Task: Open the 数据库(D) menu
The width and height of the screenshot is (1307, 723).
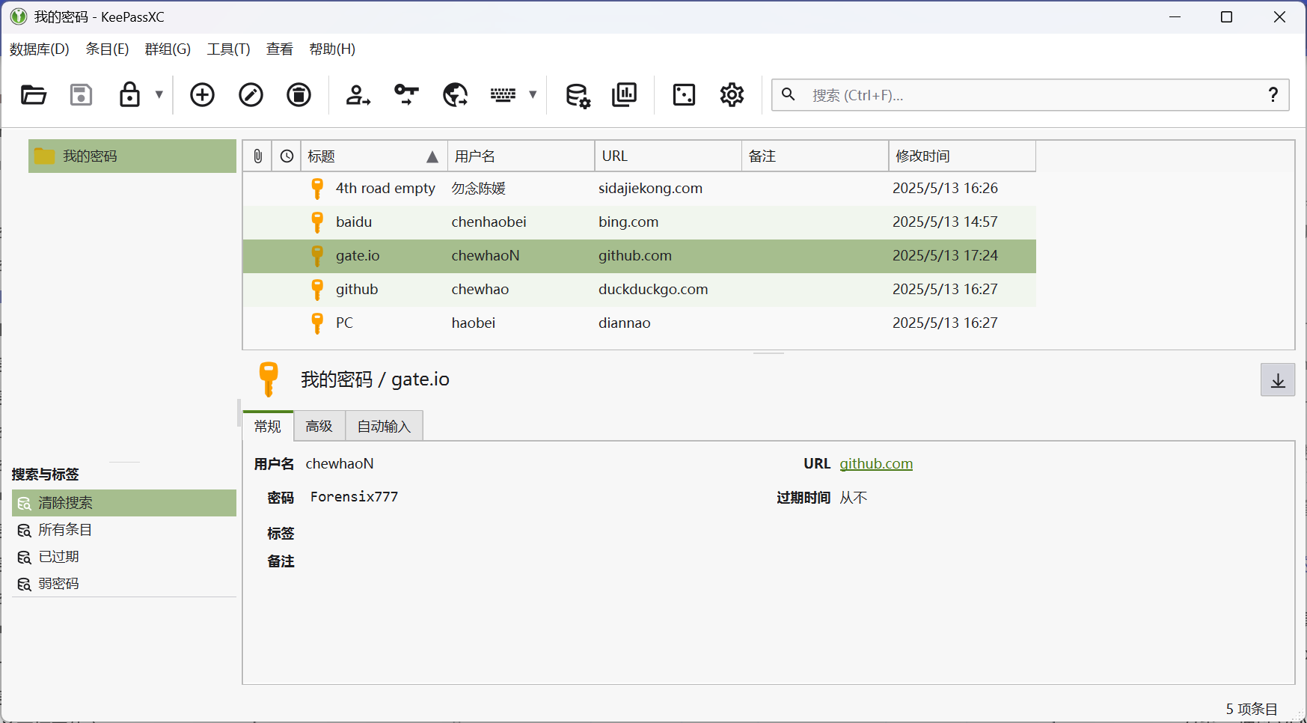Action: pyautogui.click(x=40, y=49)
